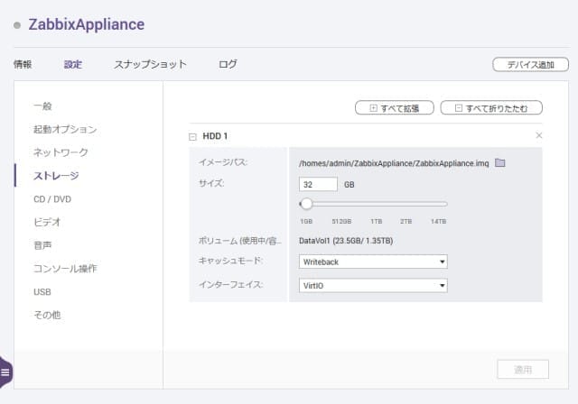Click the 512GB slider scale label
This screenshot has width=578, height=404.
pyautogui.click(x=341, y=221)
